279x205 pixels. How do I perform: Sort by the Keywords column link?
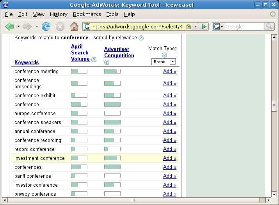click(x=27, y=62)
